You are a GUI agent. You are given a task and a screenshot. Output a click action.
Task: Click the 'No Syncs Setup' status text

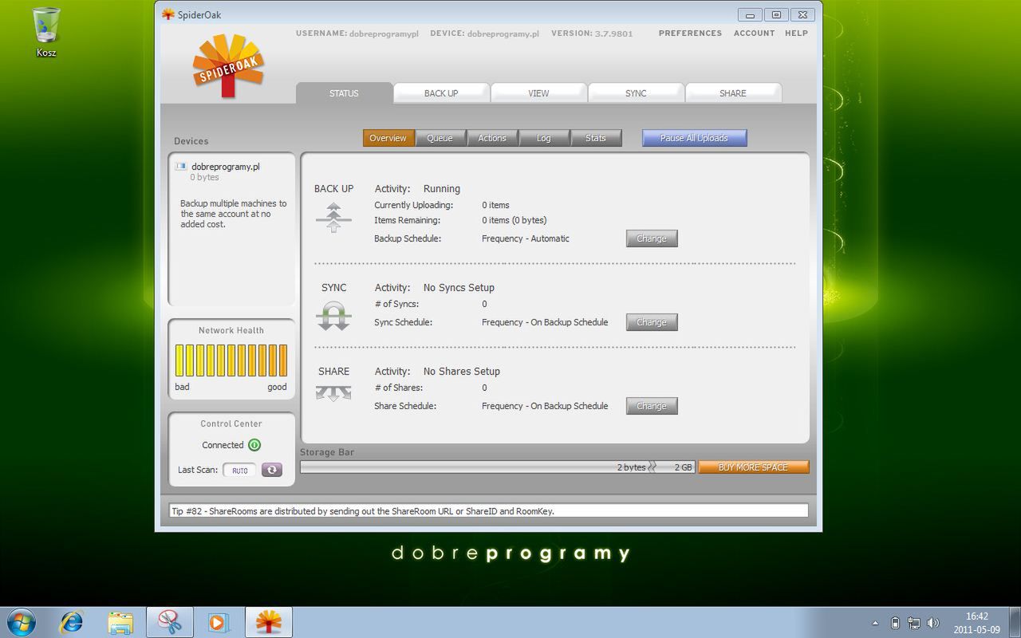click(x=459, y=288)
